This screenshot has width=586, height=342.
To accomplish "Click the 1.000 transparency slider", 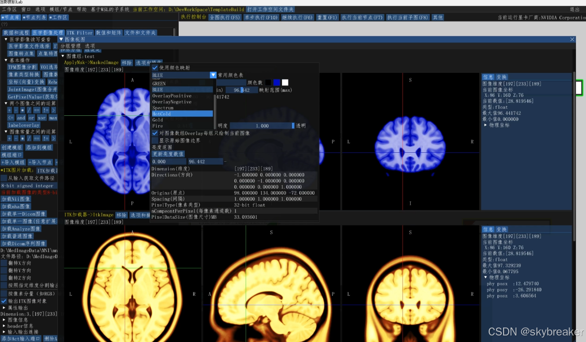I will [x=263, y=126].
